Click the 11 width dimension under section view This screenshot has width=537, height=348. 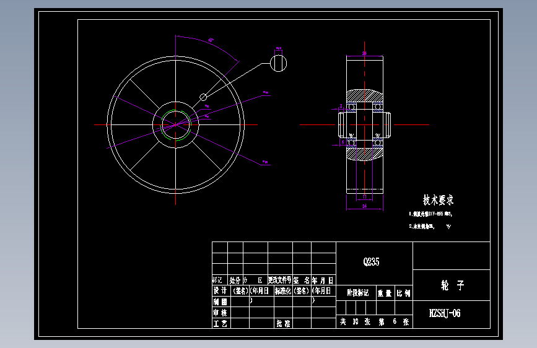click(365, 197)
